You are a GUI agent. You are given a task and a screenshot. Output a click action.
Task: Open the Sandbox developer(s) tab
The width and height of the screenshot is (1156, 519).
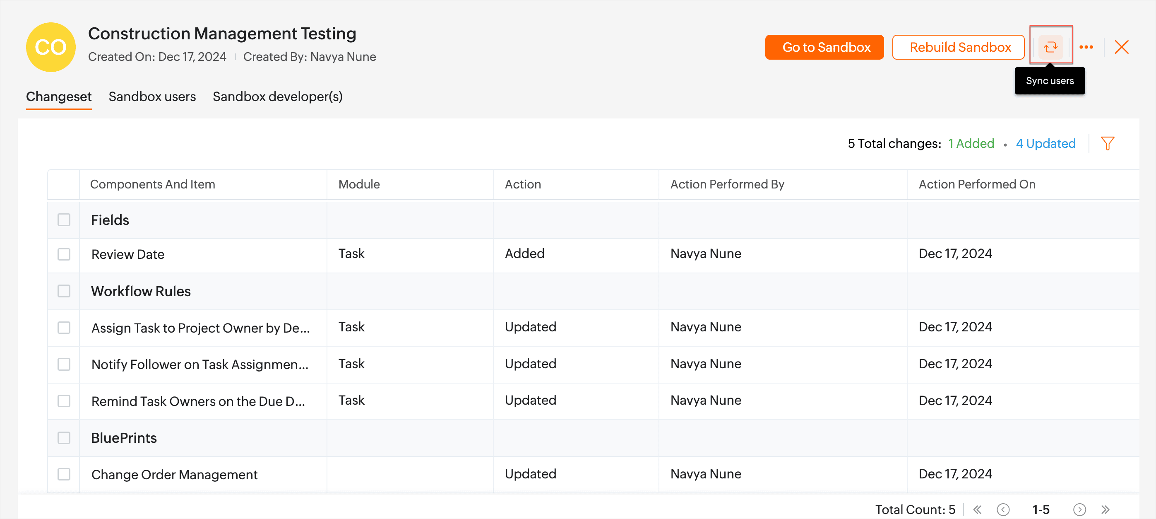[x=277, y=97]
